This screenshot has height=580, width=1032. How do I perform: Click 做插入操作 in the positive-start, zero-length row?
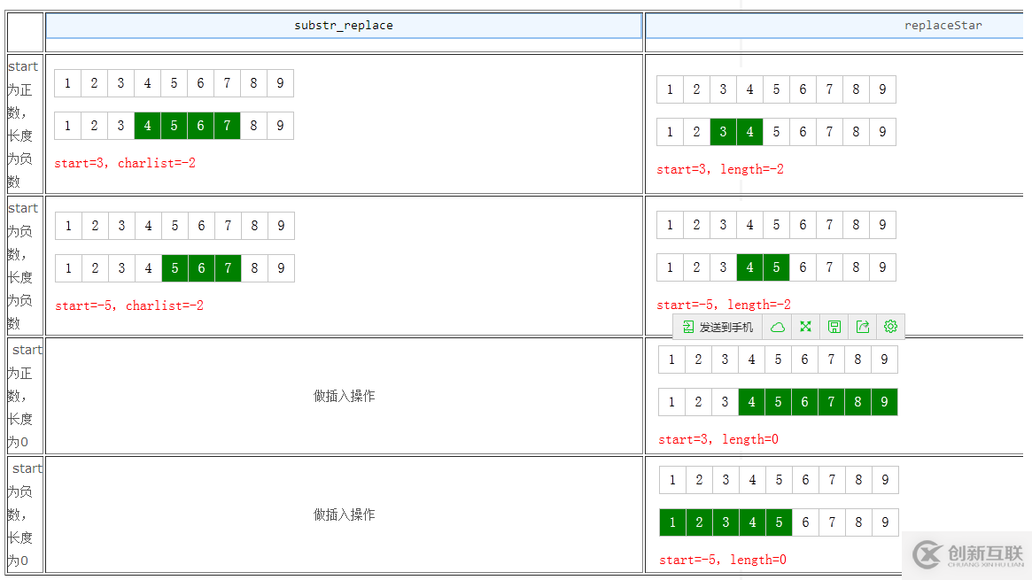(345, 396)
